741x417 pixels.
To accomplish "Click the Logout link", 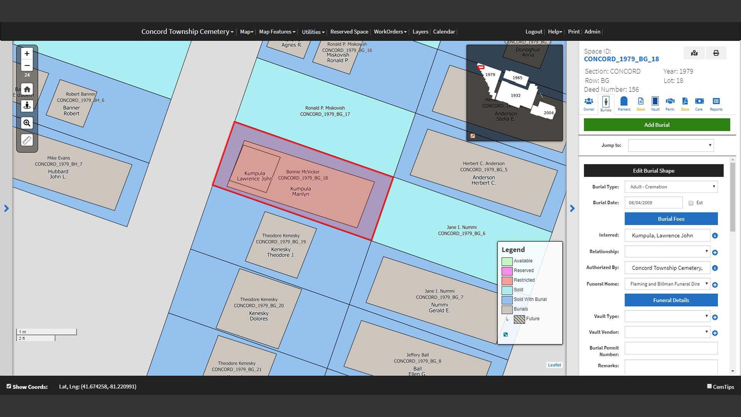I will [534, 32].
